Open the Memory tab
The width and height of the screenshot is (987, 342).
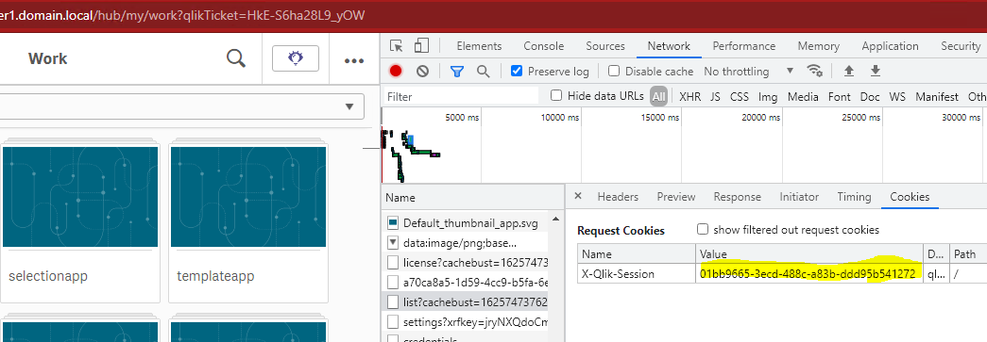[x=818, y=46]
